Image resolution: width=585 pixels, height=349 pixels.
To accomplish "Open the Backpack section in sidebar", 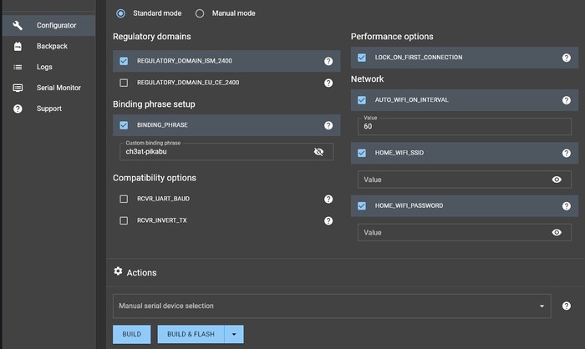I will 50,46.
